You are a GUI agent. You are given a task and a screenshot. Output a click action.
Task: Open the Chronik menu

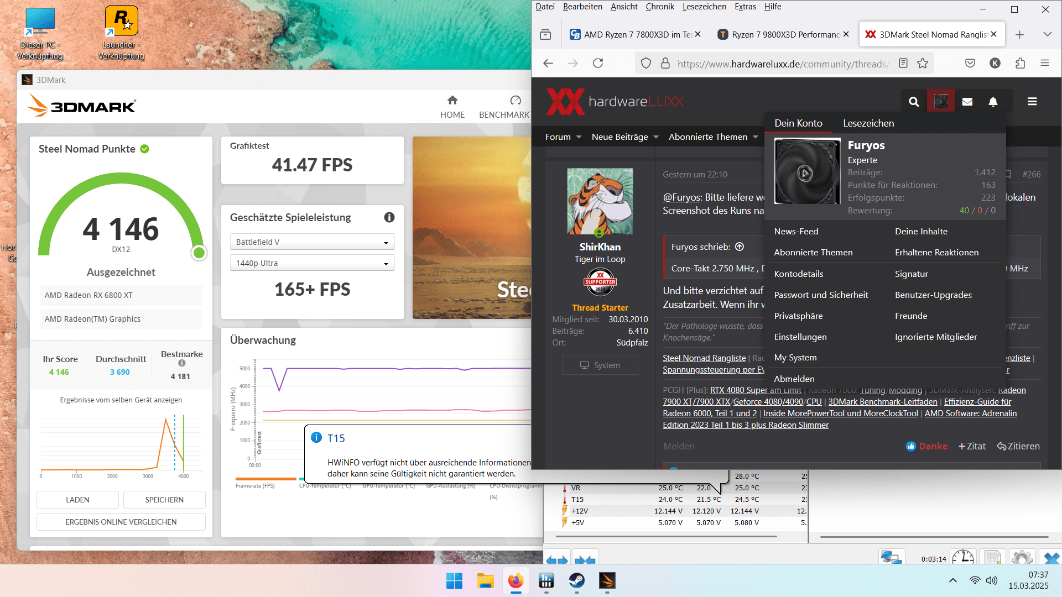pos(660,7)
